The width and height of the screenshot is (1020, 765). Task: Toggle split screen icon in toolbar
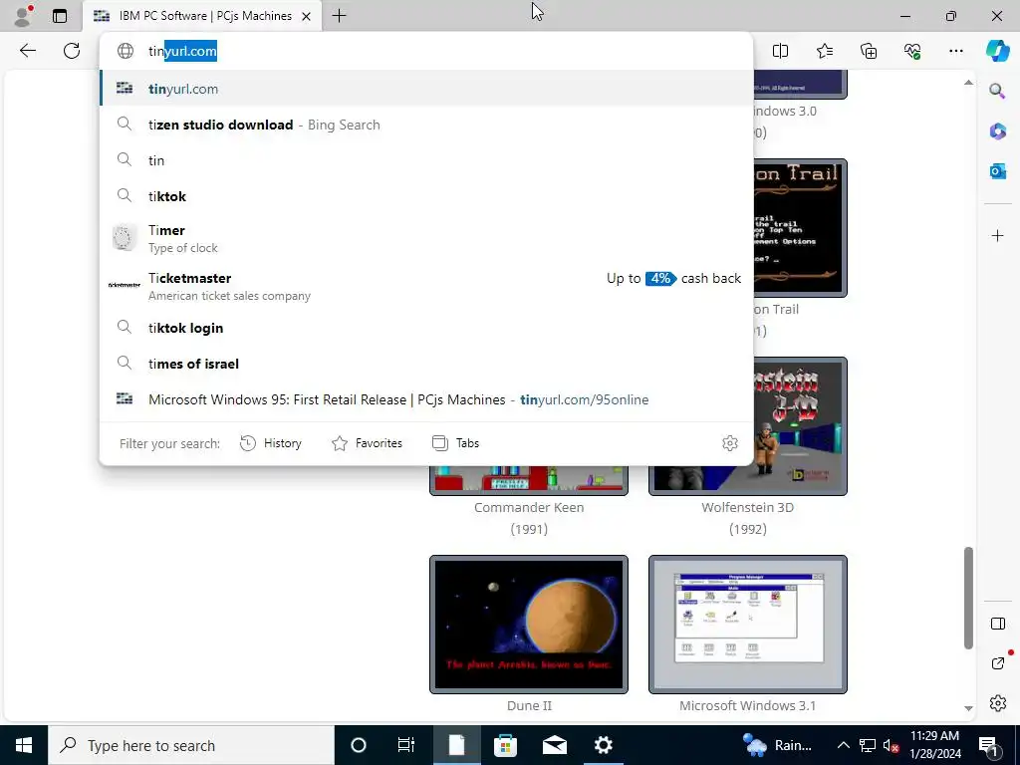coord(780,51)
